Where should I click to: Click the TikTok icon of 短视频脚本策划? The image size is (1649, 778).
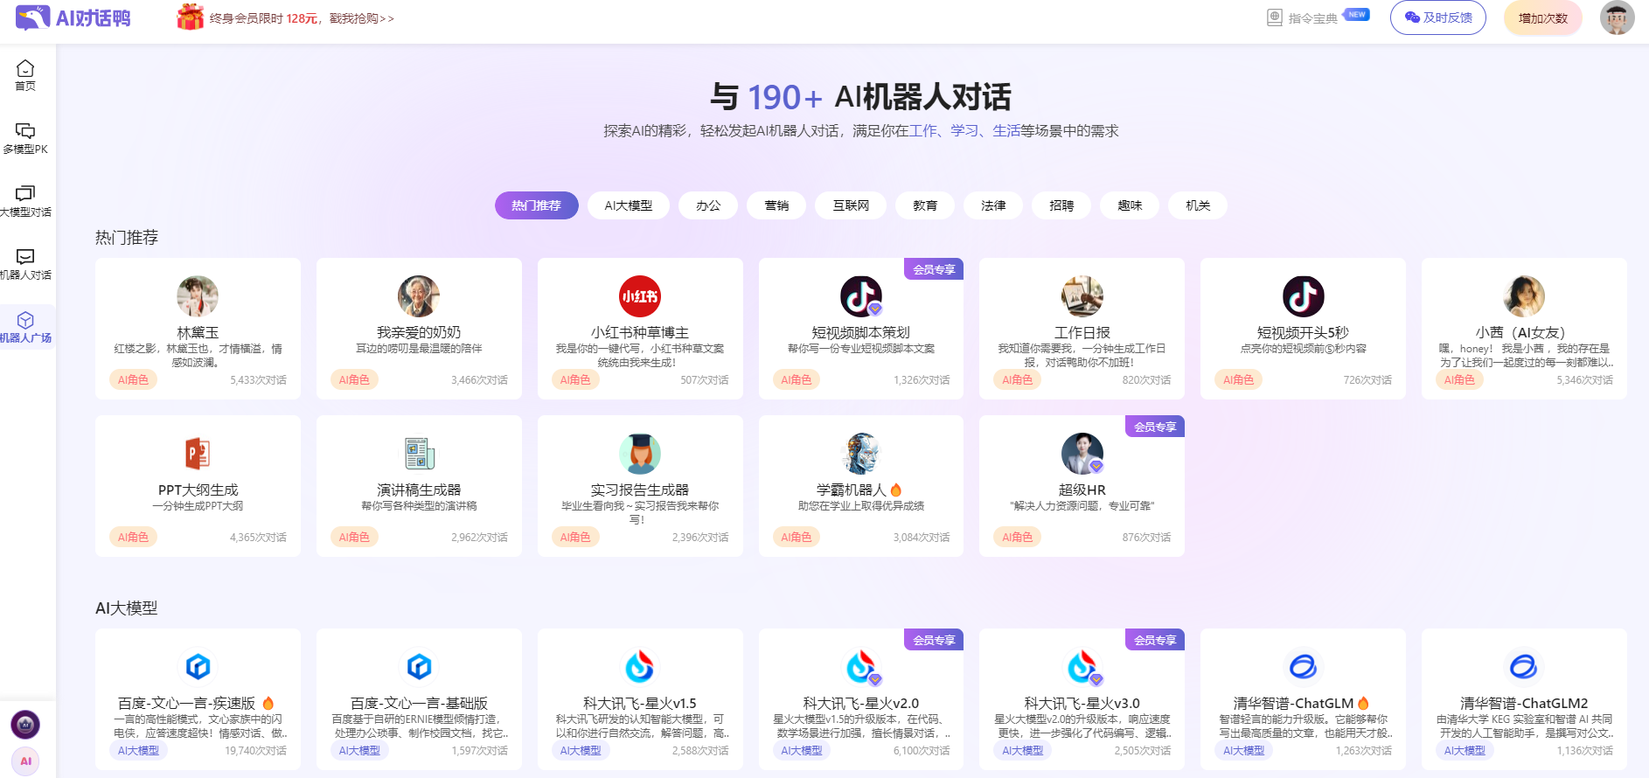coord(861,296)
